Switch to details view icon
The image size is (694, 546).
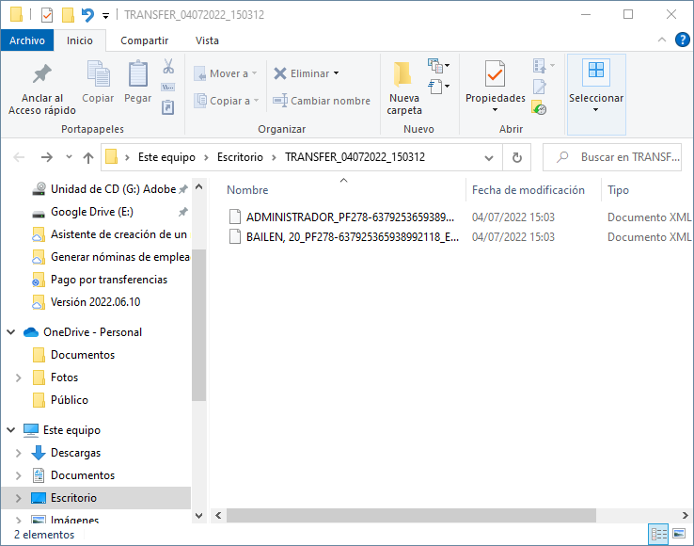(658, 535)
